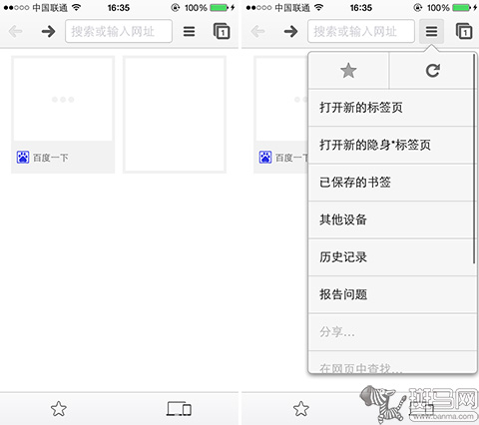The width and height of the screenshot is (479, 425).
Task: Choose 其他设备 in the menu
Action: (x=391, y=219)
